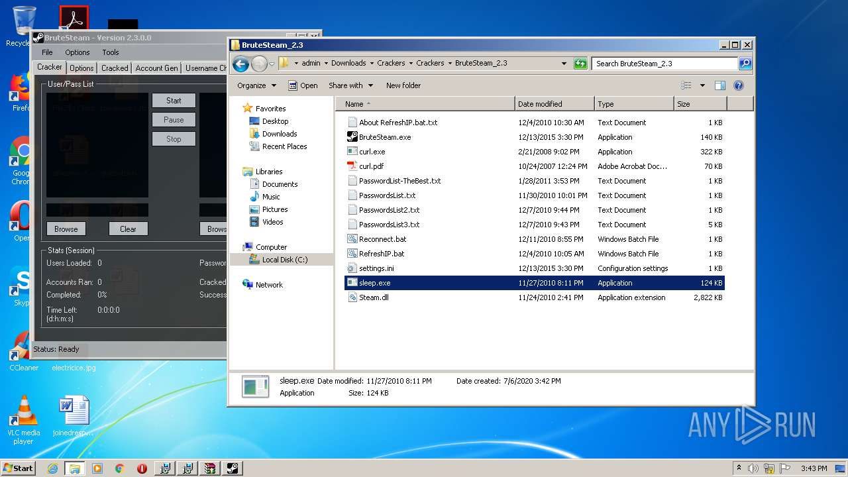Viewport: 848px width, 477px height.
Task: Open recent pages dropdown next to Forward
Action: pyautogui.click(x=272, y=64)
